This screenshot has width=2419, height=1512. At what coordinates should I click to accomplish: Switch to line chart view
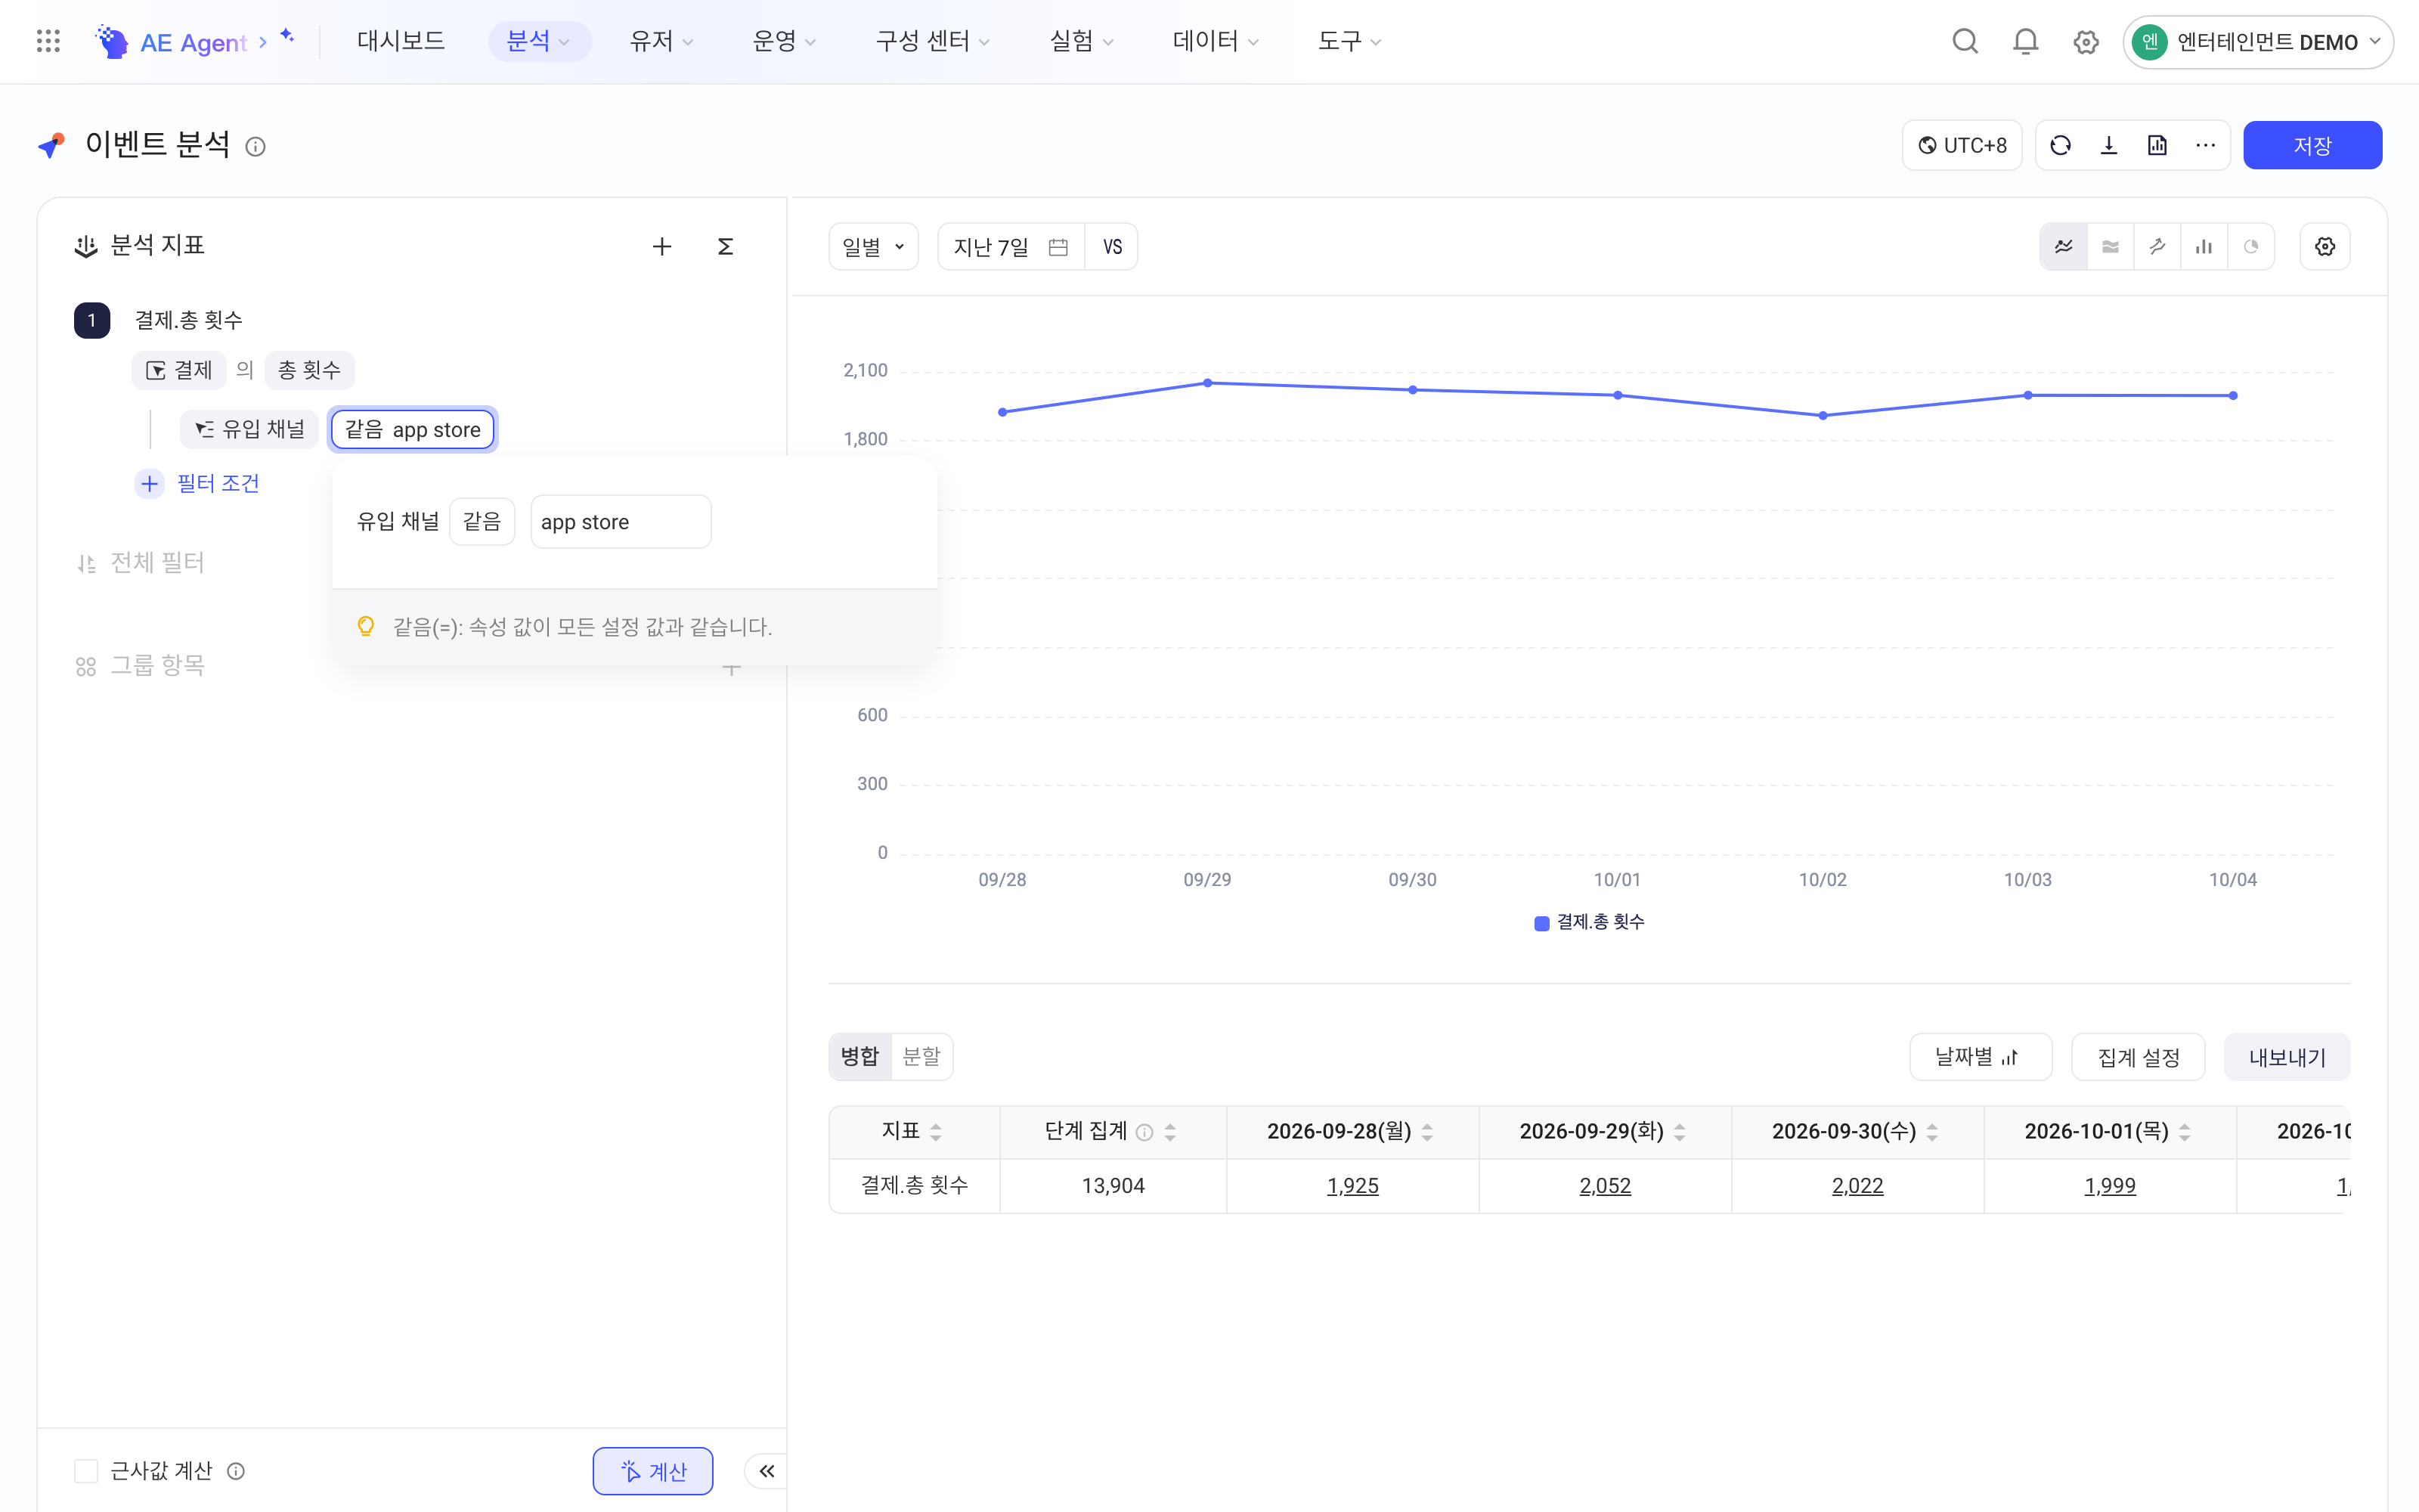2063,246
